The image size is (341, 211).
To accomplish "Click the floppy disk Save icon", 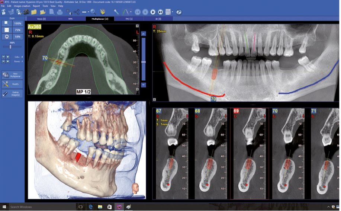I will click(x=4, y=12).
